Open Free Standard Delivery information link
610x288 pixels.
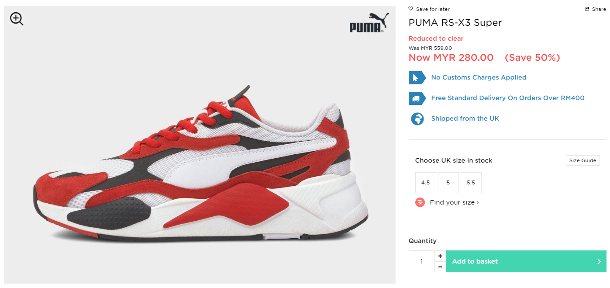[508, 98]
